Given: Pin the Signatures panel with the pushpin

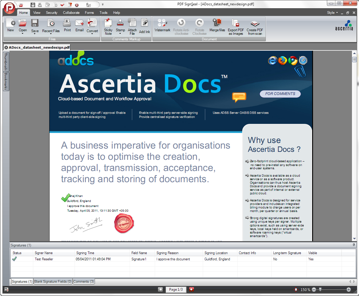Looking at the screenshot, I should coord(354,245).
